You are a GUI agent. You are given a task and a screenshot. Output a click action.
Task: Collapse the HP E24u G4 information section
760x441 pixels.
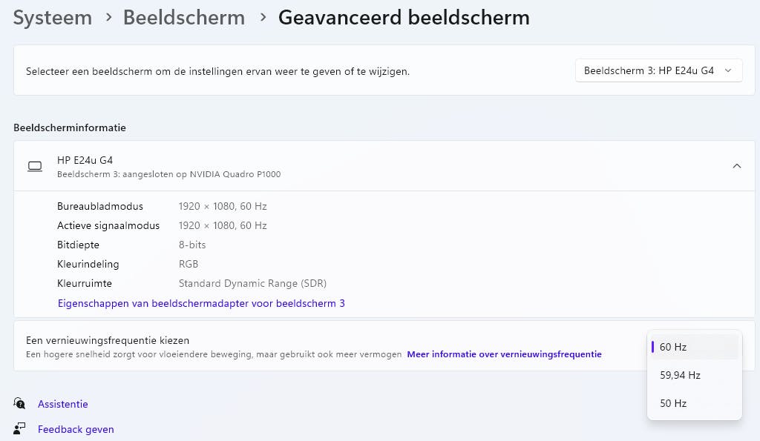click(x=736, y=166)
